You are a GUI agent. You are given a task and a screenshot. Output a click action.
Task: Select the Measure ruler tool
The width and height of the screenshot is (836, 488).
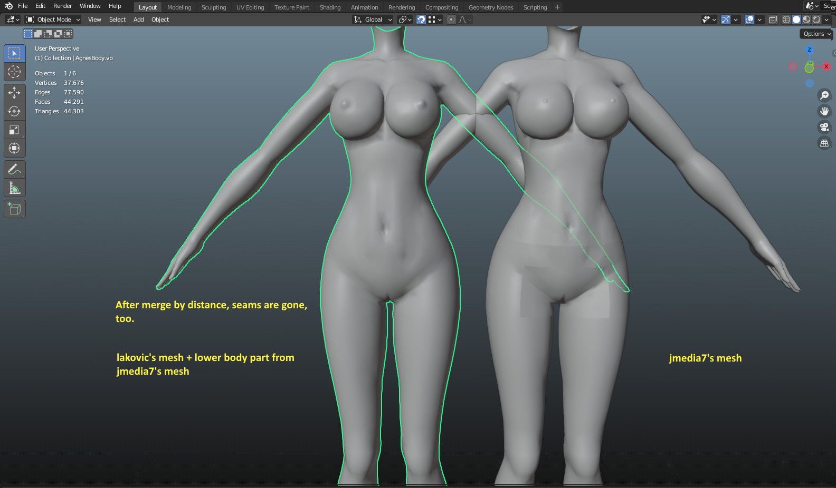14,188
